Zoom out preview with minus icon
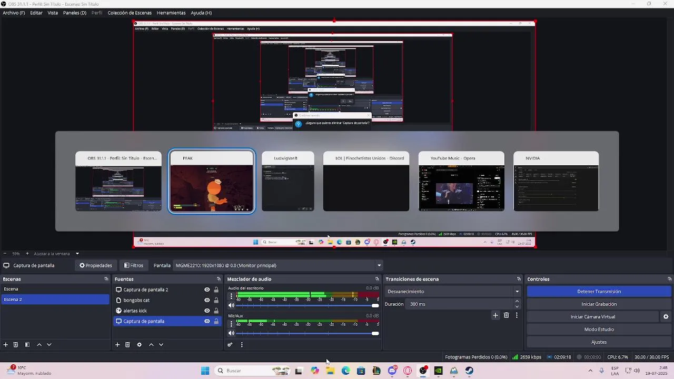The image size is (674, 379). click(x=5, y=254)
